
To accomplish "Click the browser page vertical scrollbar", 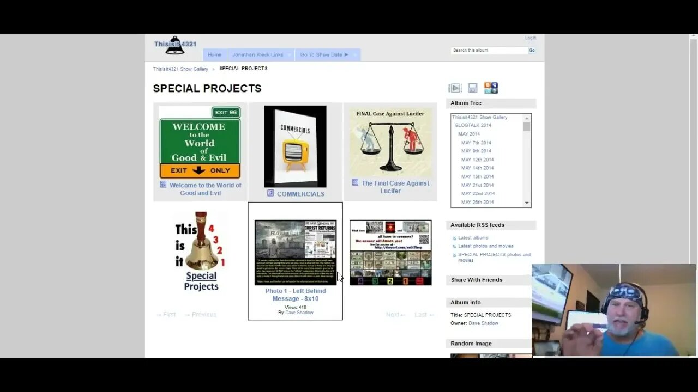I will click(x=693, y=148).
